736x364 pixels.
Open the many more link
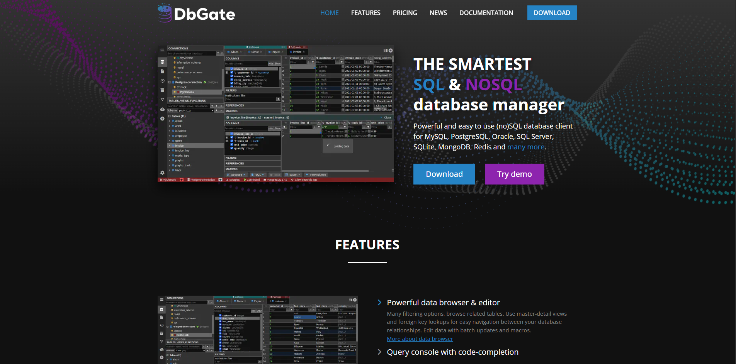[x=526, y=147]
